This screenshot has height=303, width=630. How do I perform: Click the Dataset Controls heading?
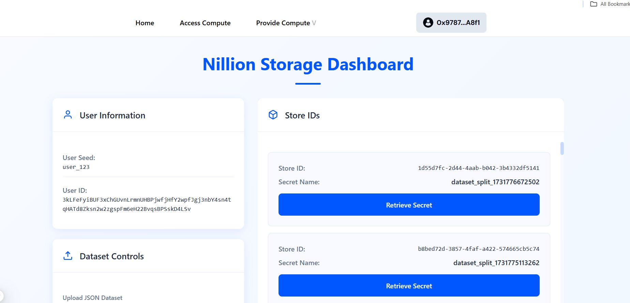point(112,256)
